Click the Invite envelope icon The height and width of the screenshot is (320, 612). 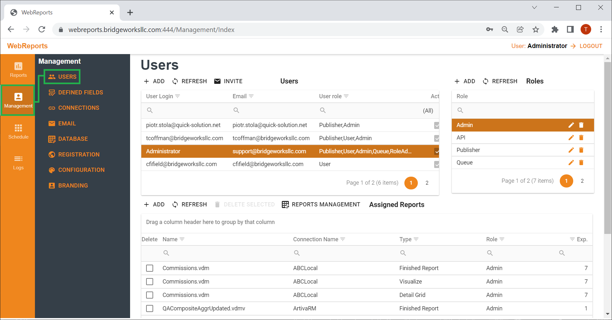[x=217, y=81]
